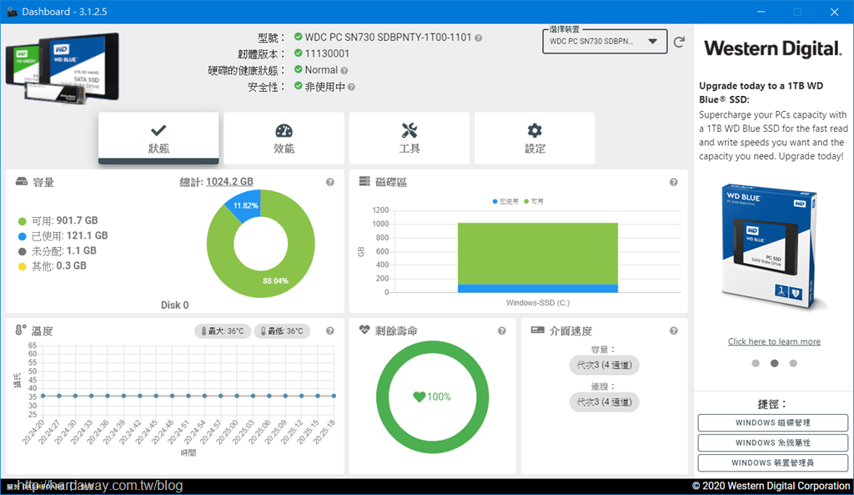Image resolution: width=854 pixels, height=495 pixels.
Task: Click the Windows-SSD (C:) green bar
Action: tap(538, 254)
